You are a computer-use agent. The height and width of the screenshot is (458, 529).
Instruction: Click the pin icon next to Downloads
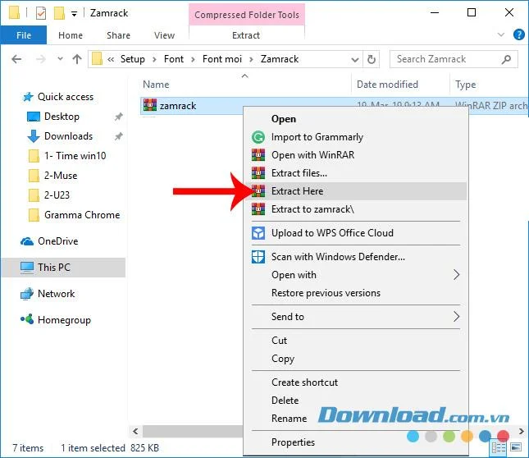pos(118,136)
